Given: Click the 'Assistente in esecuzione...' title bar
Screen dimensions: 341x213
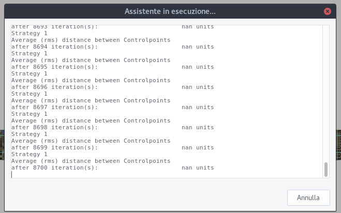Looking at the screenshot, I should coord(170,11).
